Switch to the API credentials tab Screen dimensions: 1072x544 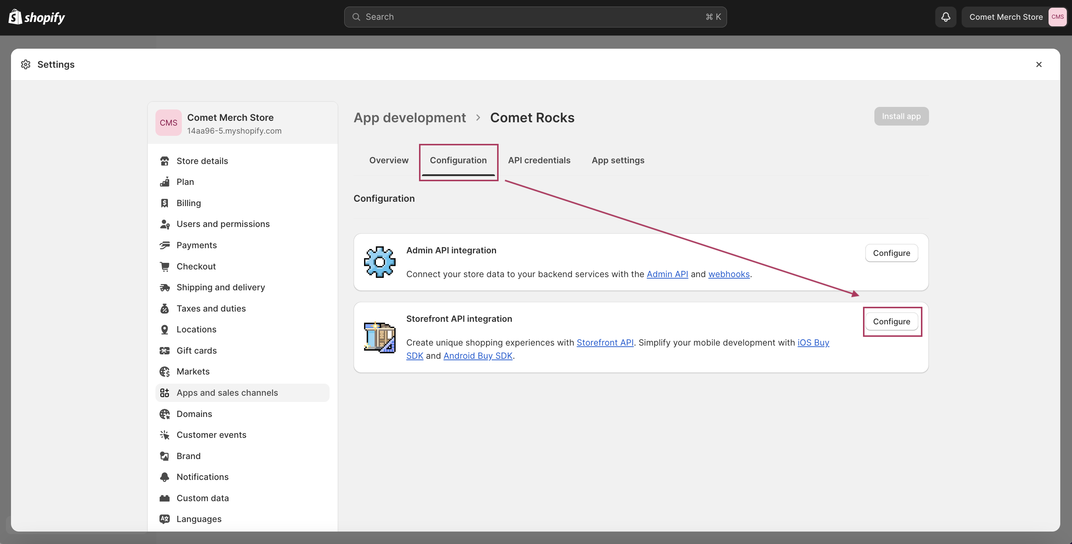pos(539,160)
